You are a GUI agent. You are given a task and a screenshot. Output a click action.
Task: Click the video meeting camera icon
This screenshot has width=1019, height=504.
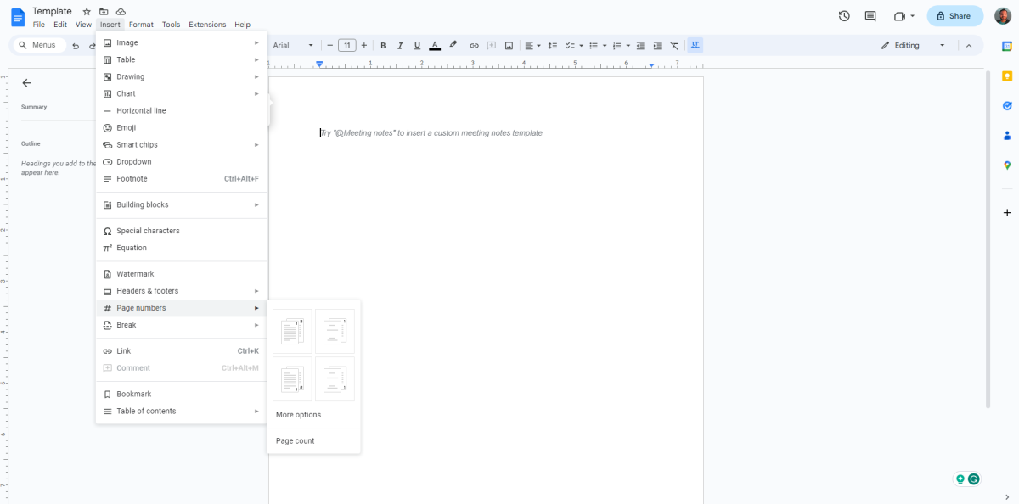point(899,16)
